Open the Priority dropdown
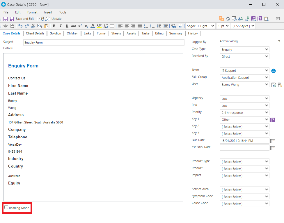This screenshot has height=223, width=284. click(x=244, y=112)
